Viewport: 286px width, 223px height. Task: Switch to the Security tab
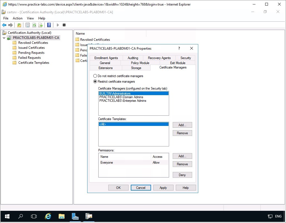tap(185, 58)
